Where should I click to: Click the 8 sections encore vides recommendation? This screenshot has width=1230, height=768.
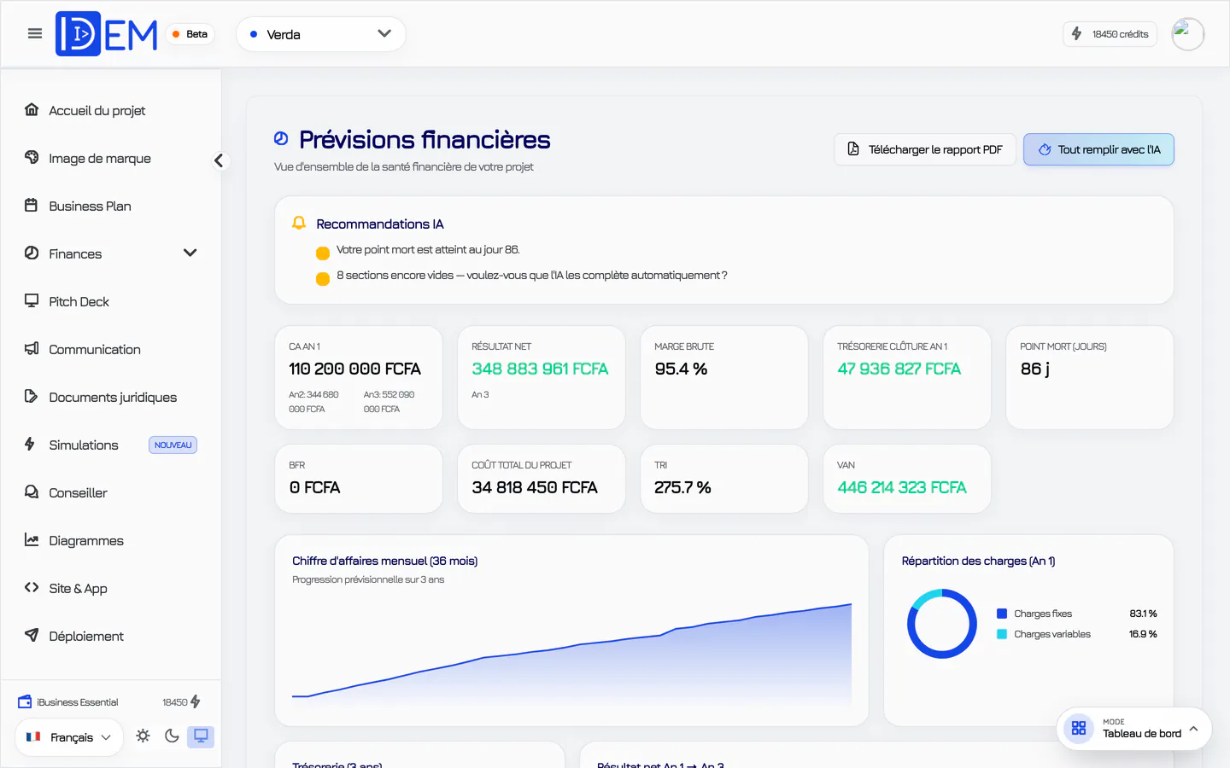point(531,275)
